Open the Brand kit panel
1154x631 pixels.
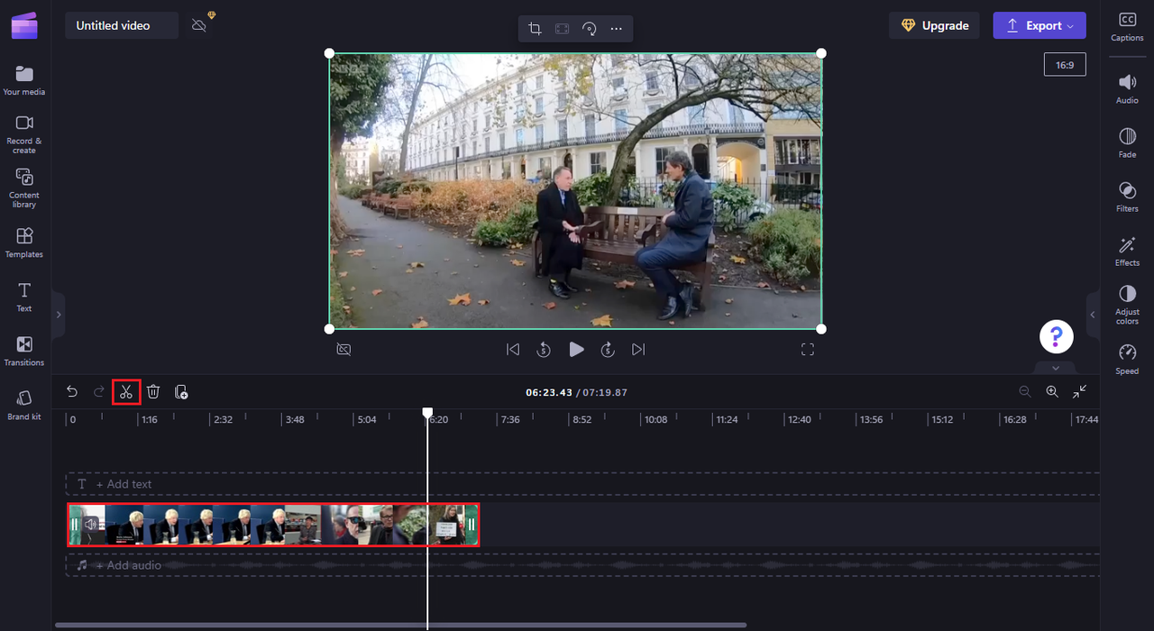coord(24,405)
